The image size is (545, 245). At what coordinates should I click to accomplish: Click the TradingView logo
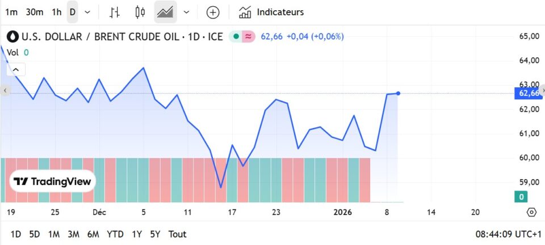click(52, 181)
